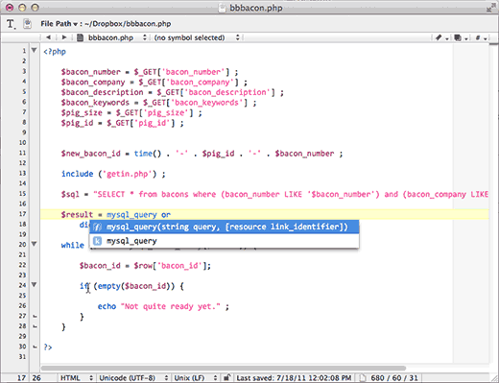Screen dimensions: 499x383
Task: Open the pencil markers menu icon
Action: 440,37
